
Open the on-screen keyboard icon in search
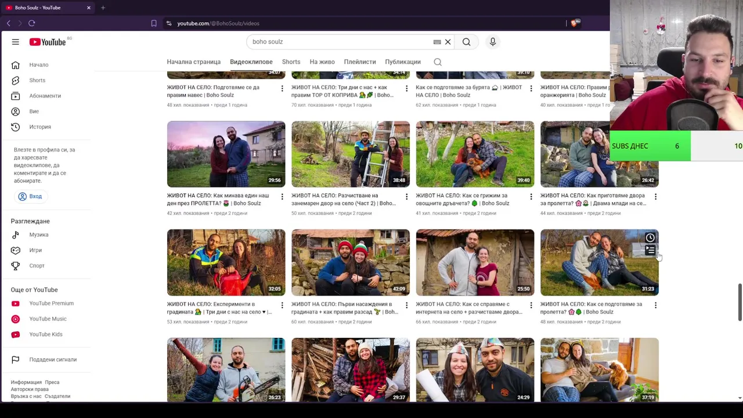[437, 42]
